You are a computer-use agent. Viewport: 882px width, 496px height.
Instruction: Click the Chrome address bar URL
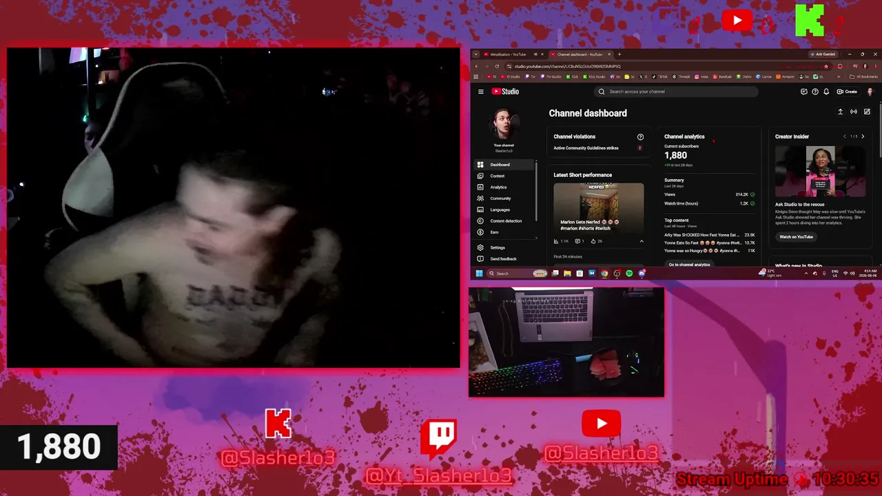(567, 66)
